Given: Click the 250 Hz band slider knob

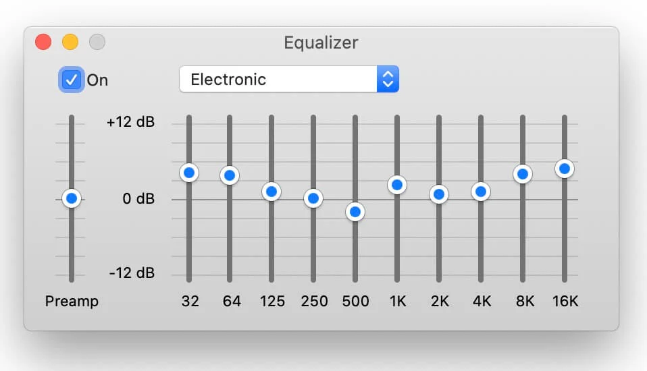Looking at the screenshot, I should point(313,198).
